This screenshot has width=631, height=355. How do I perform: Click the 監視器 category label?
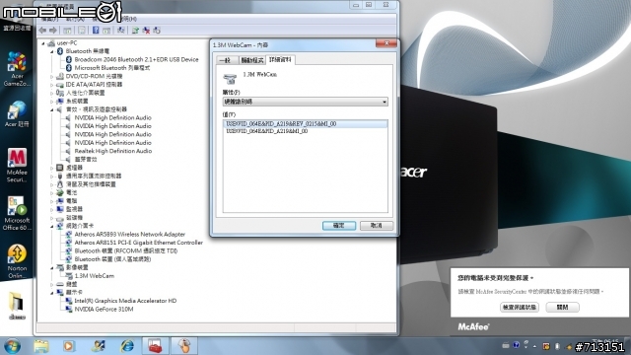click(x=74, y=209)
